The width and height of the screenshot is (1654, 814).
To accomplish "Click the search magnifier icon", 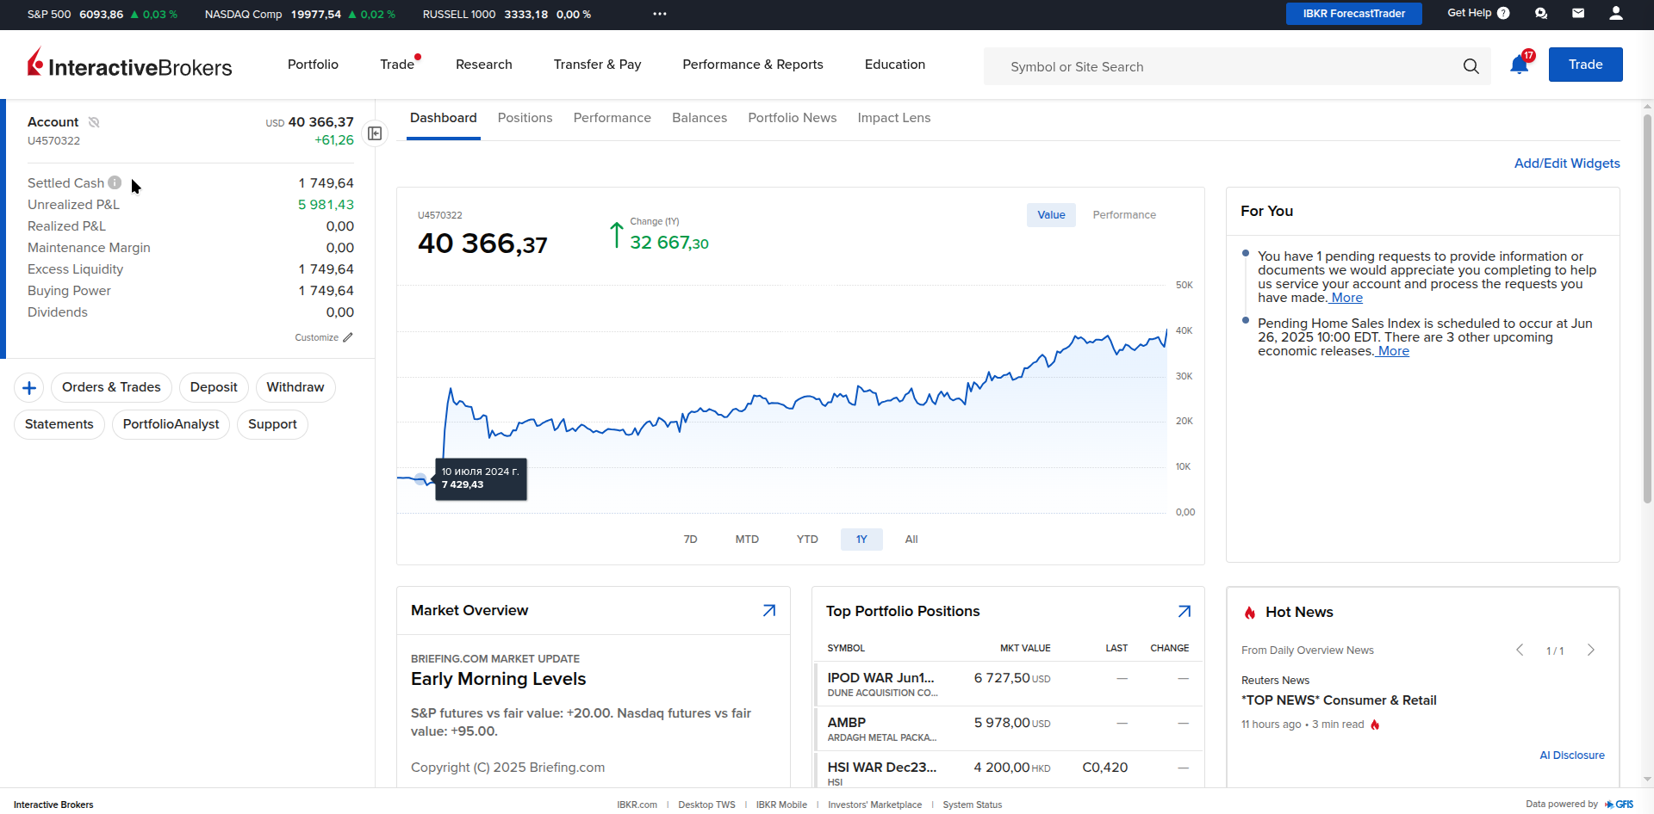I will point(1471,66).
